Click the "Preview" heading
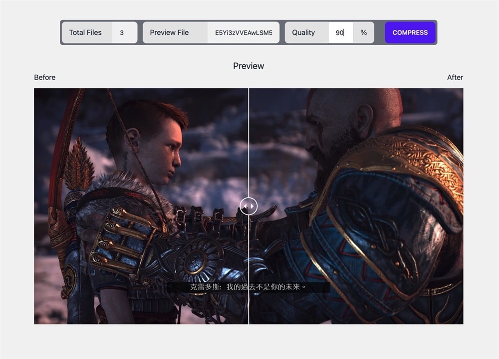 click(x=249, y=66)
